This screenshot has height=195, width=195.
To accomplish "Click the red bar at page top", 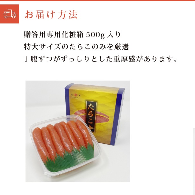I will [98, 1].
